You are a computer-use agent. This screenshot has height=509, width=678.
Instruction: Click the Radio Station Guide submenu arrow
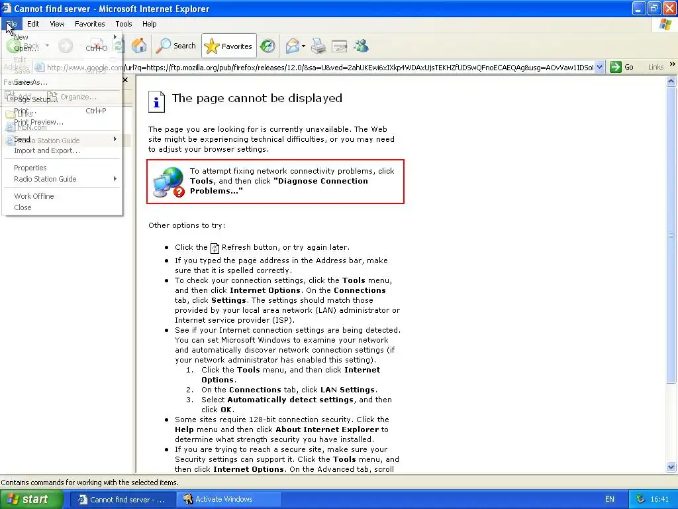tap(115, 179)
